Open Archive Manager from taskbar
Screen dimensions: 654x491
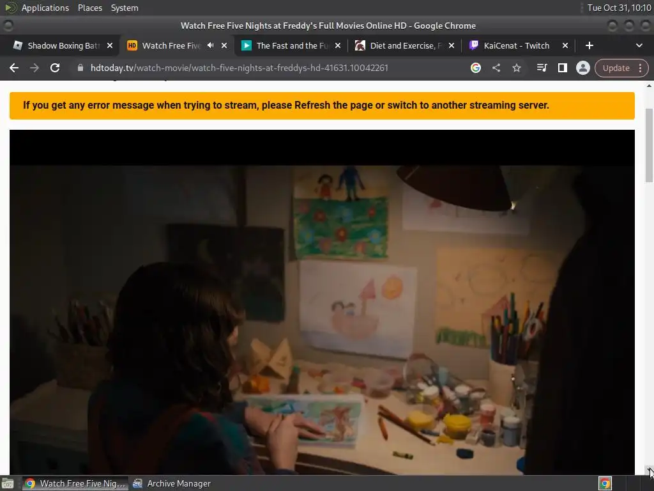click(172, 483)
